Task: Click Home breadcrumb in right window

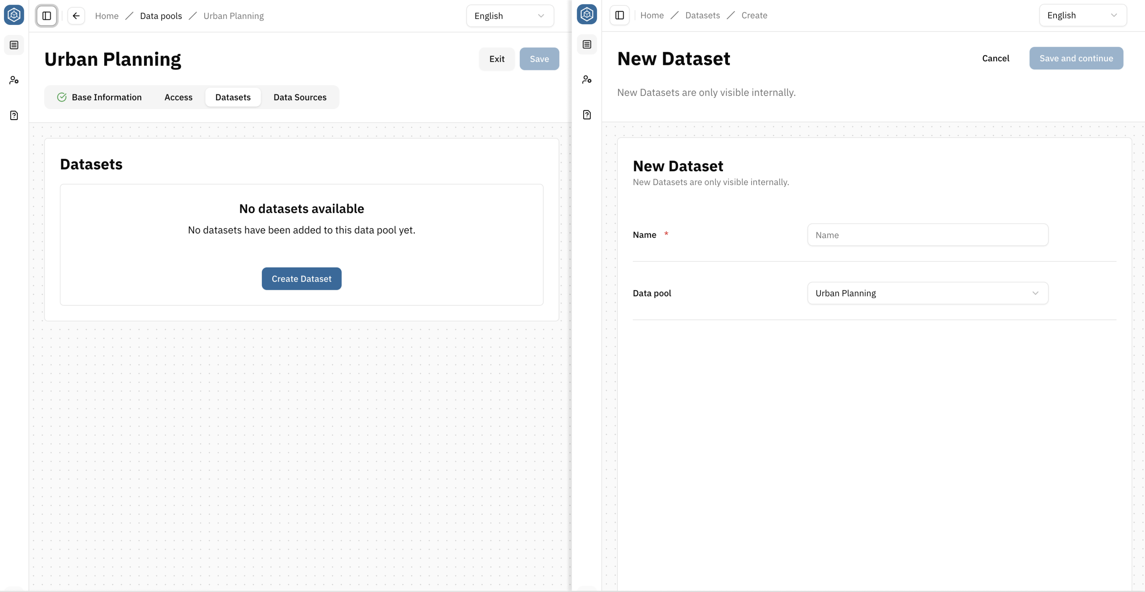Action: point(652,16)
